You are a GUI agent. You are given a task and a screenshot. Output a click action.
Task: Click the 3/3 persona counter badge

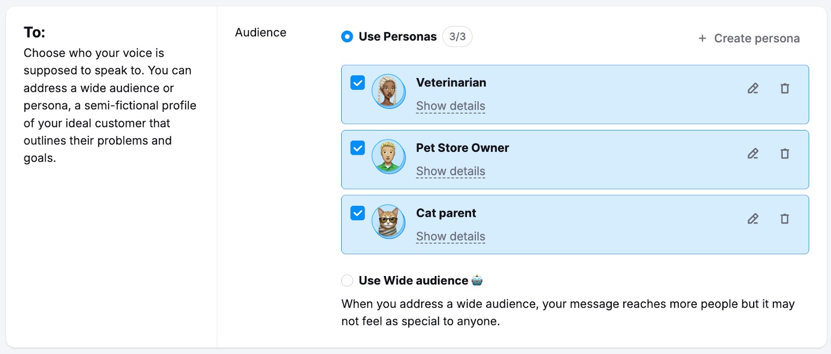coord(458,36)
